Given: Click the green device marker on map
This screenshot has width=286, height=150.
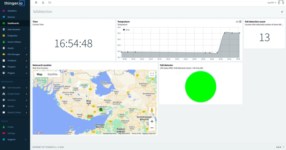Looking at the screenshot, I should (x=101, y=109).
